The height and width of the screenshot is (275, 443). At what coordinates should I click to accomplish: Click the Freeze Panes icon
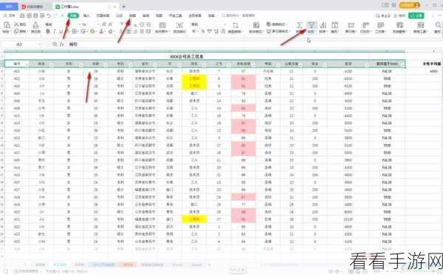tap(399, 25)
